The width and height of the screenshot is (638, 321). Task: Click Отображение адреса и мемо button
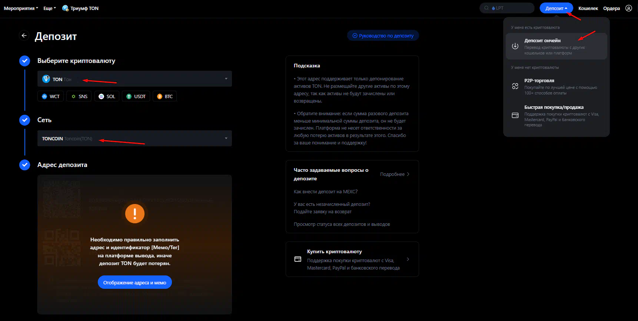pyautogui.click(x=134, y=282)
